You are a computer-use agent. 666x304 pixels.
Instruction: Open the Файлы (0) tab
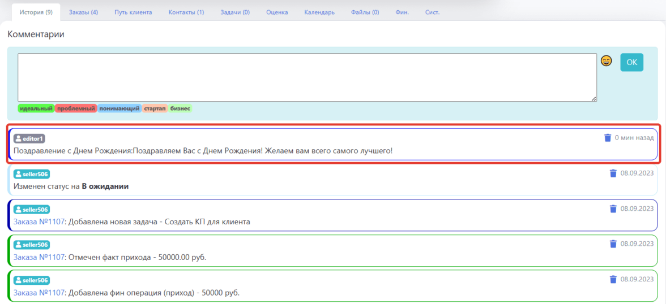click(x=365, y=12)
